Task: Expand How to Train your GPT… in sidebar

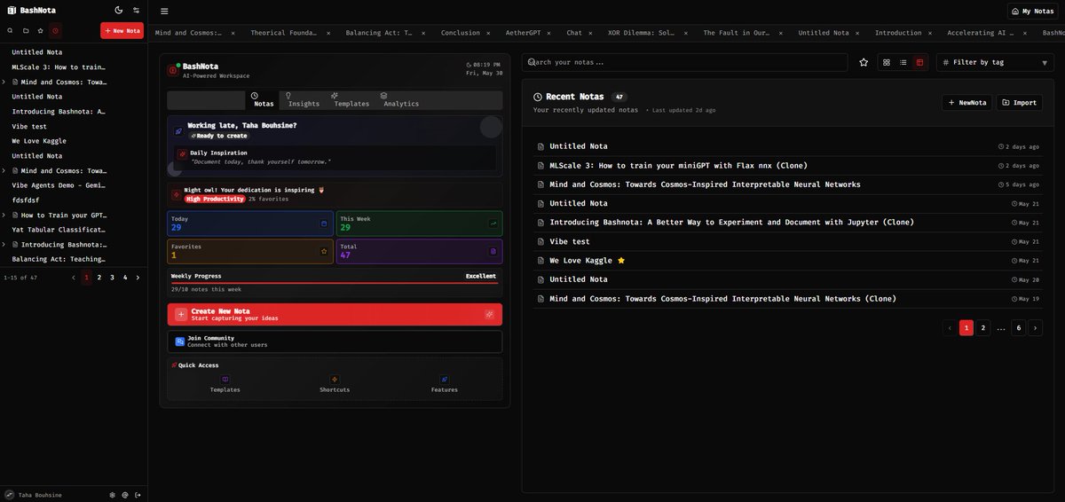Action: pos(4,215)
